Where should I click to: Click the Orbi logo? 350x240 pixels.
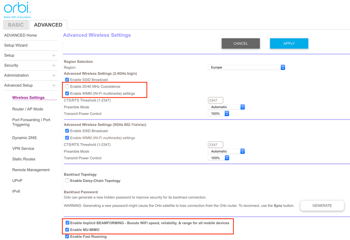point(17,9)
